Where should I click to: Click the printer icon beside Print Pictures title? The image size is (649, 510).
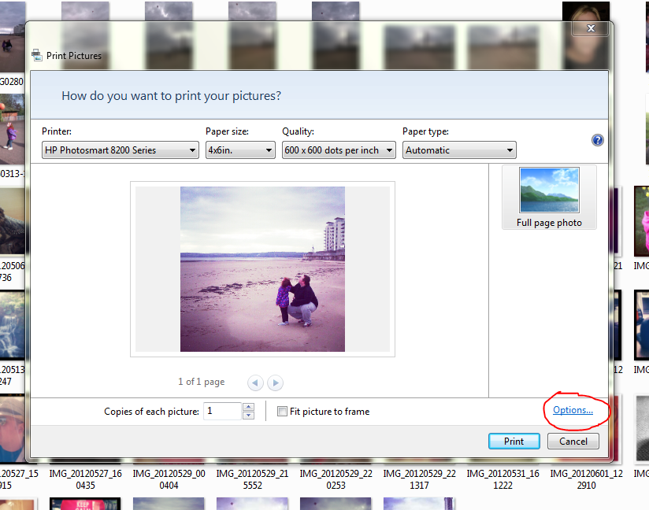coord(37,55)
